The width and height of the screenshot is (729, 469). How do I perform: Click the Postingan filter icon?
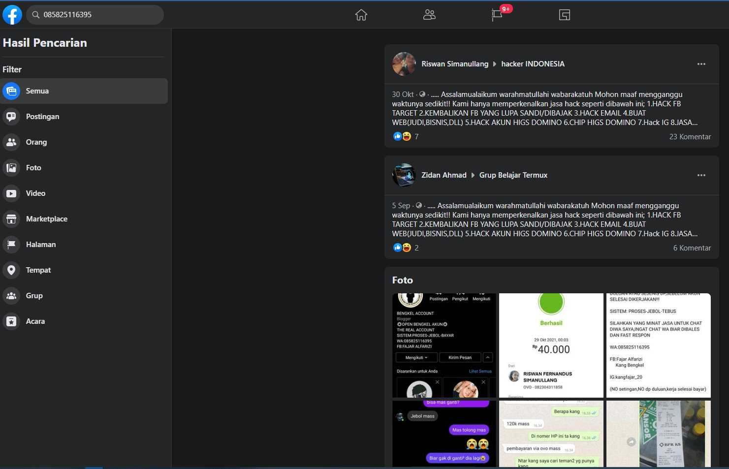(x=11, y=117)
